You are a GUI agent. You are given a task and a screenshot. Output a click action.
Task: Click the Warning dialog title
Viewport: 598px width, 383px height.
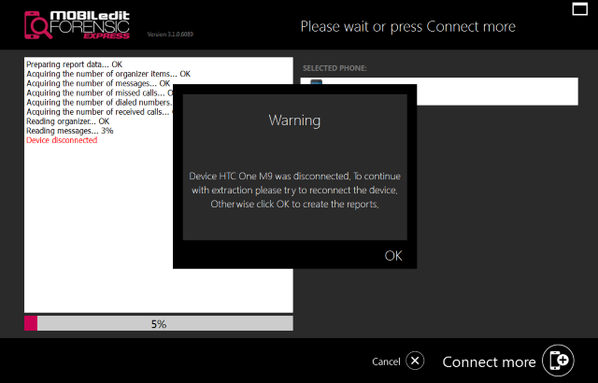[294, 121]
